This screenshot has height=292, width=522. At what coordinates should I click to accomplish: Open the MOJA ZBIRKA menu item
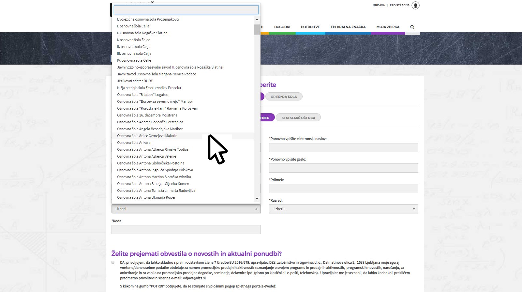pyautogui.click(x=388, y=27)
